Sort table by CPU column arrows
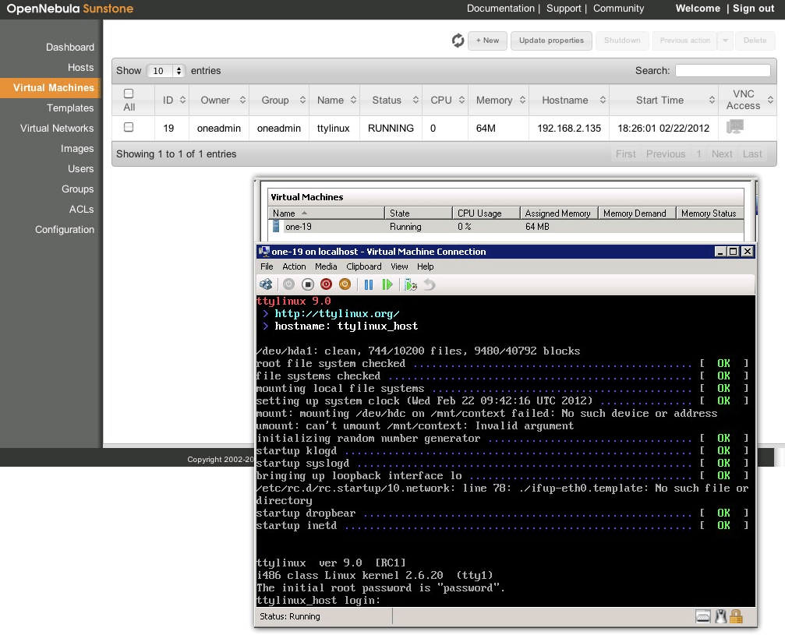The image size is (785, 635). [x=461, y=100]
